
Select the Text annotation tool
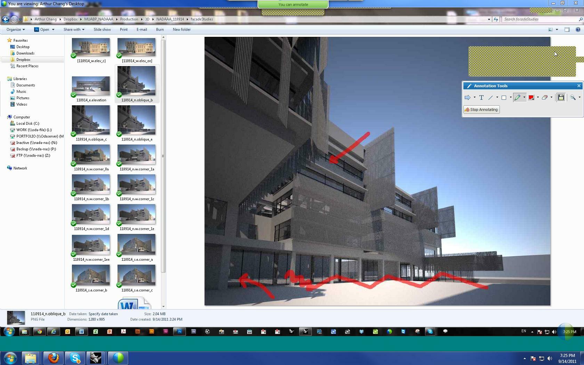coord(481,98)
